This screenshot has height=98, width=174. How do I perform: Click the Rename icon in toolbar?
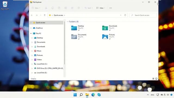(66, 8)
